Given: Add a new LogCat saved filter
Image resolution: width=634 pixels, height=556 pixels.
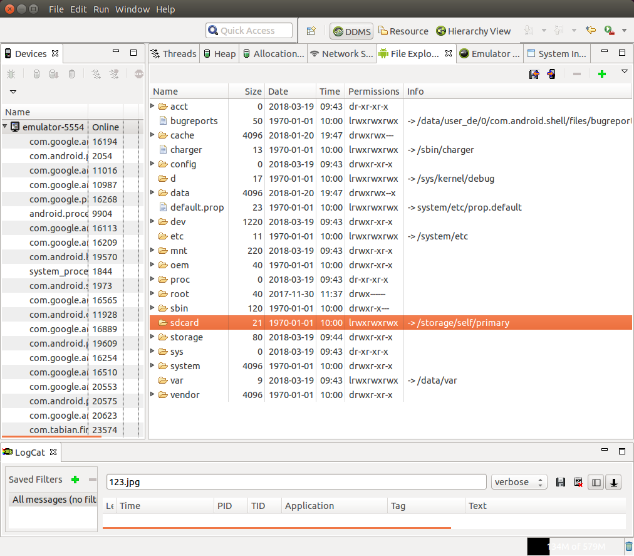Looking at the screenshot, I should click(75, 480).
